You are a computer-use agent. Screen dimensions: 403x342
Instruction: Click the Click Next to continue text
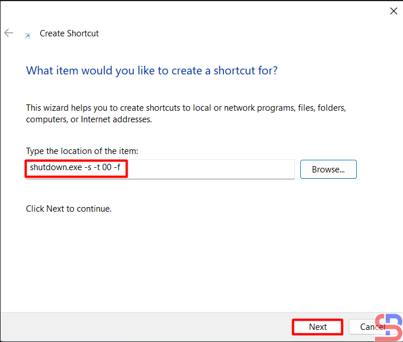click(x=69, y=209)
